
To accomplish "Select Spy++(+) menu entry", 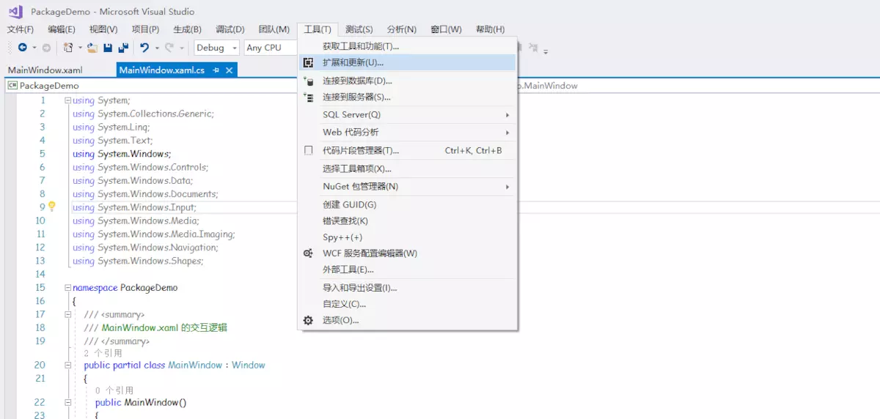I will coord(407,237).
